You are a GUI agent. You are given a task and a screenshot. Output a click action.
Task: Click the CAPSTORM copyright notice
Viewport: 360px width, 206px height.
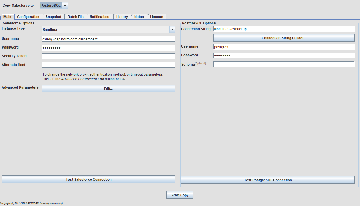(31, 203)
